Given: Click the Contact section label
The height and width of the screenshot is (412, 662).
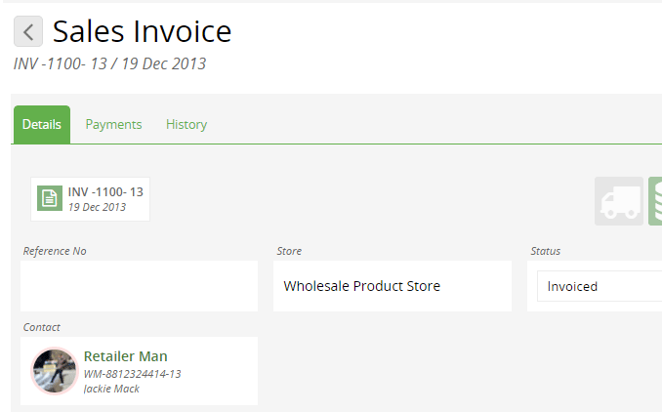Looking at the screenshot, I should click(x=41, y=327).
